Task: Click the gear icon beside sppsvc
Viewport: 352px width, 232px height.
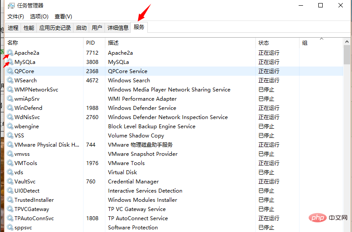Action: [x=10, y=228]
